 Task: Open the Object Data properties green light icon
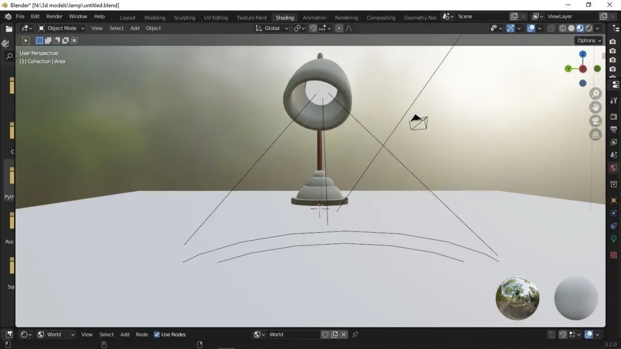(614, 239)
